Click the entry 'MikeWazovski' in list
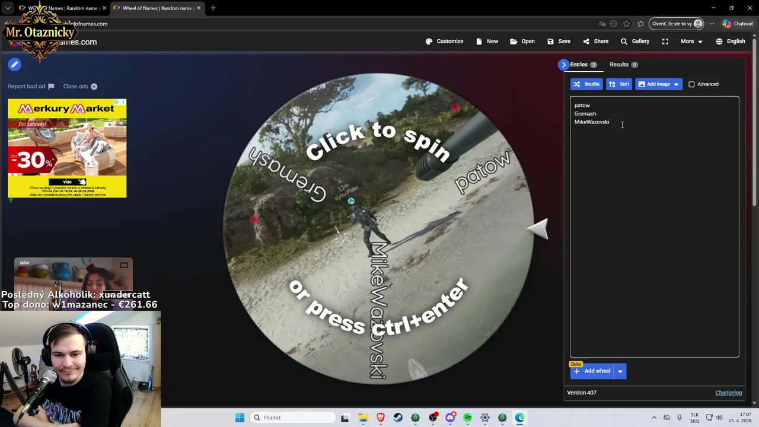The image size is (759, 427). pyautogui.click(x=591, y=122)
